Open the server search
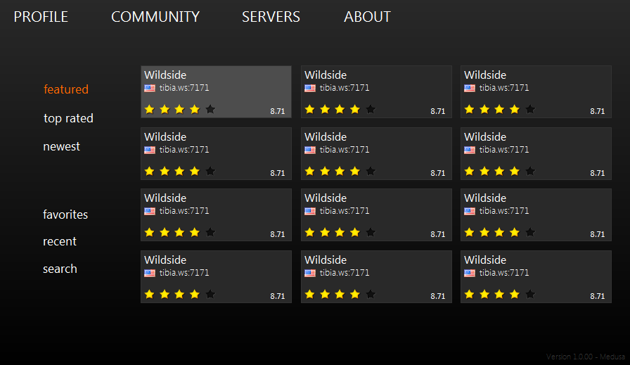The width and height of the screenshot is (630, 365). [x=60, y=269]
